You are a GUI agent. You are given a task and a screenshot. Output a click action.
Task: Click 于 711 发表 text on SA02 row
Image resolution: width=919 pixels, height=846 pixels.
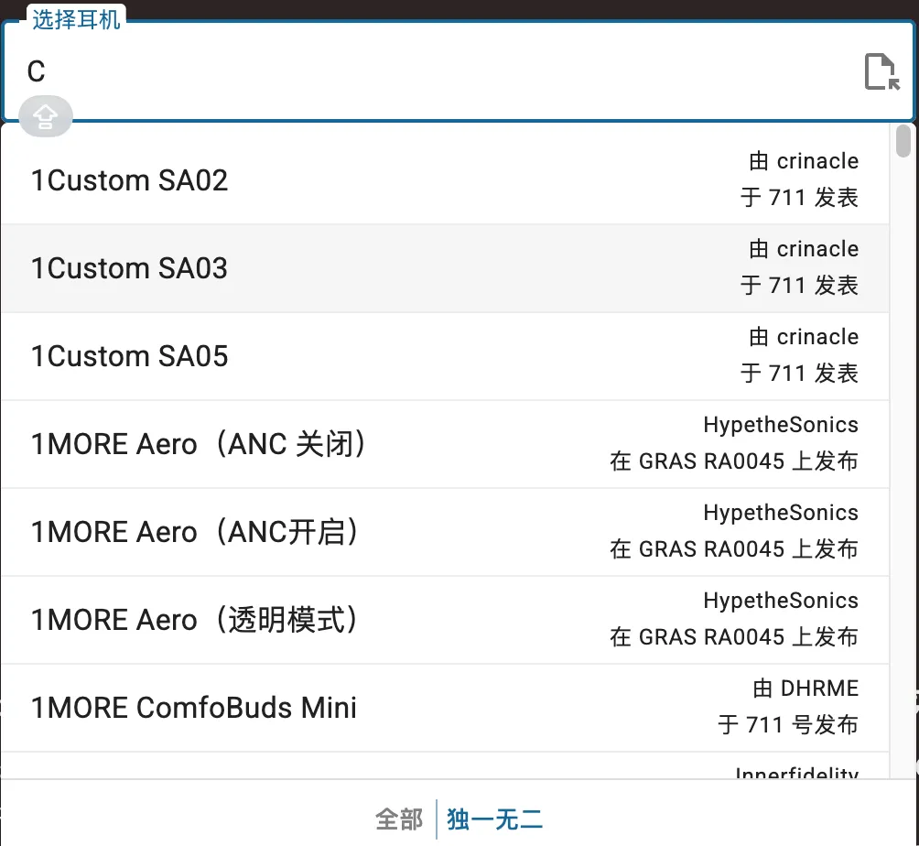pos(799,198)
